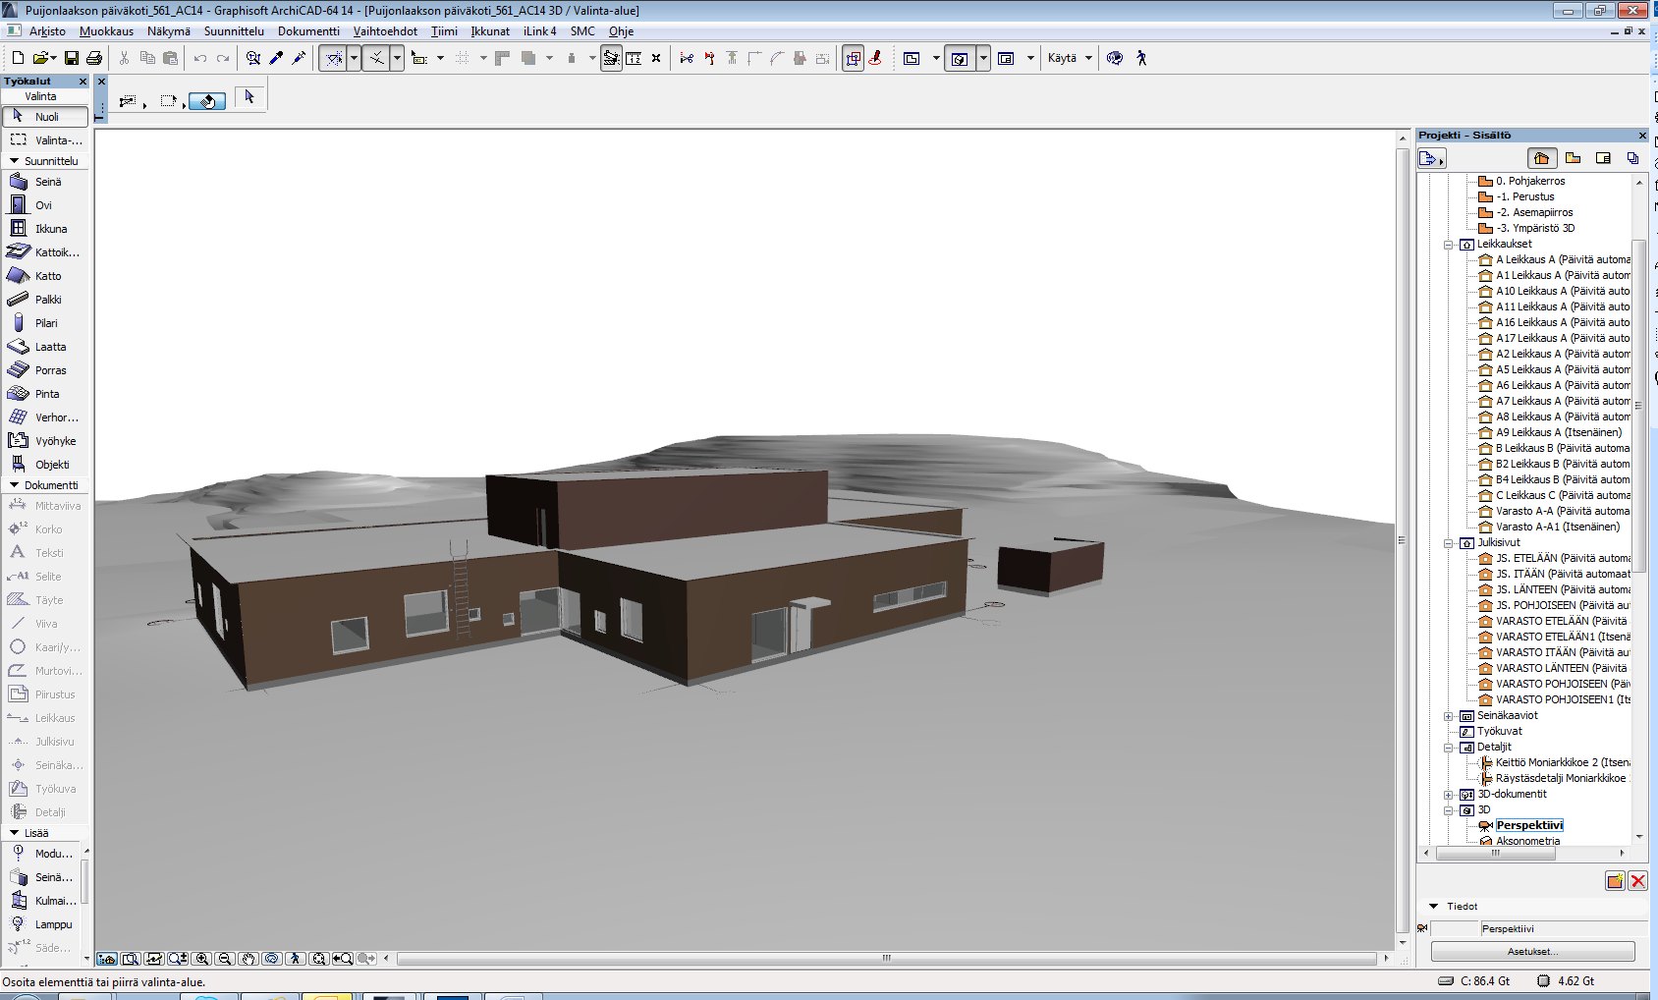Image resolution: width=1658 pixels, height=1000 pixels.
Task: Click the zoom in magnifier at bottom
Action: coord(201,959)
